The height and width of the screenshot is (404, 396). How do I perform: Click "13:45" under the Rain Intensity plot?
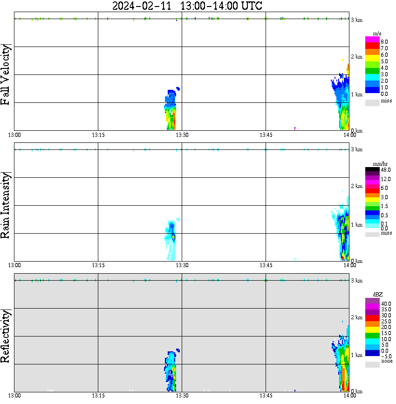point(266,265)
